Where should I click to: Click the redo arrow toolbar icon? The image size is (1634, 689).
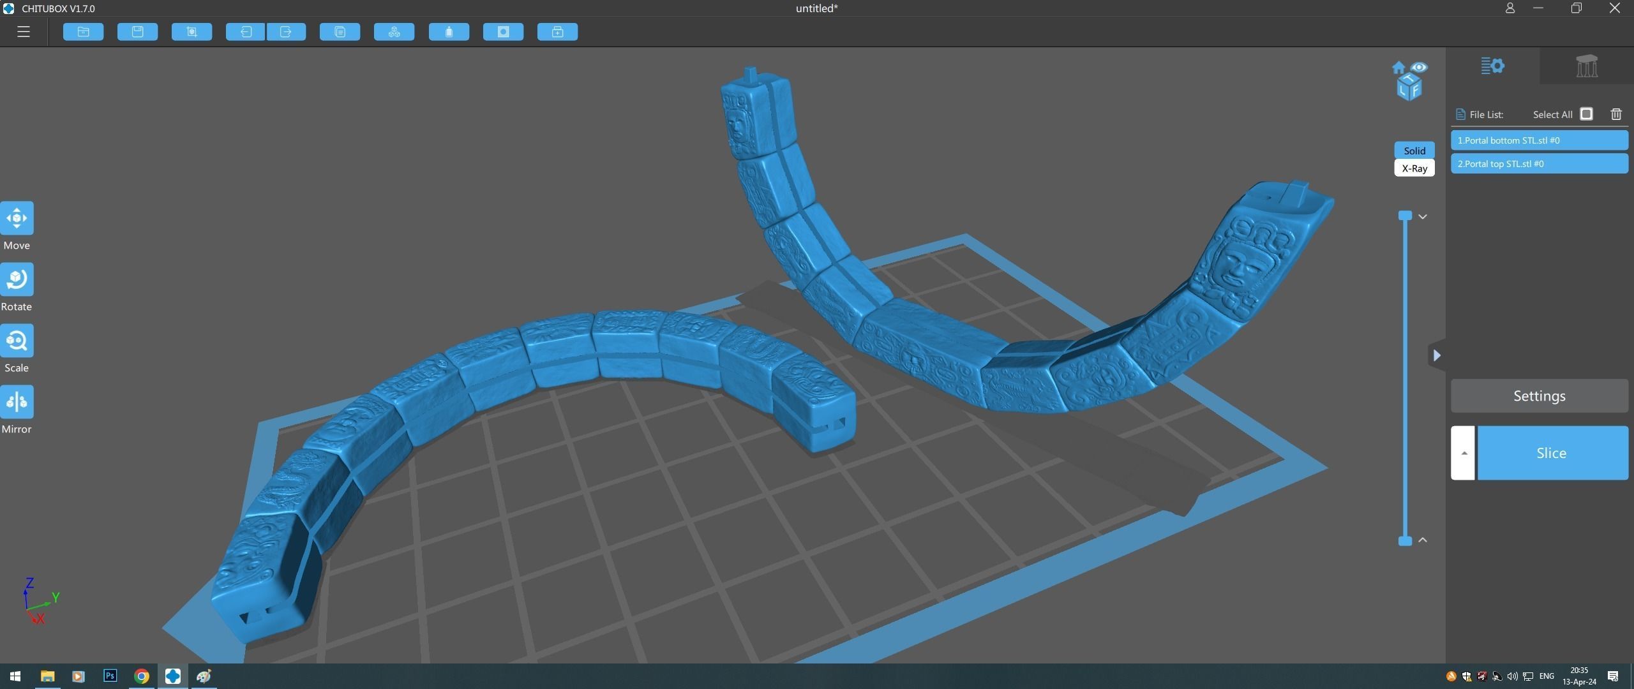pyautogui.click(x=286, y=32)
